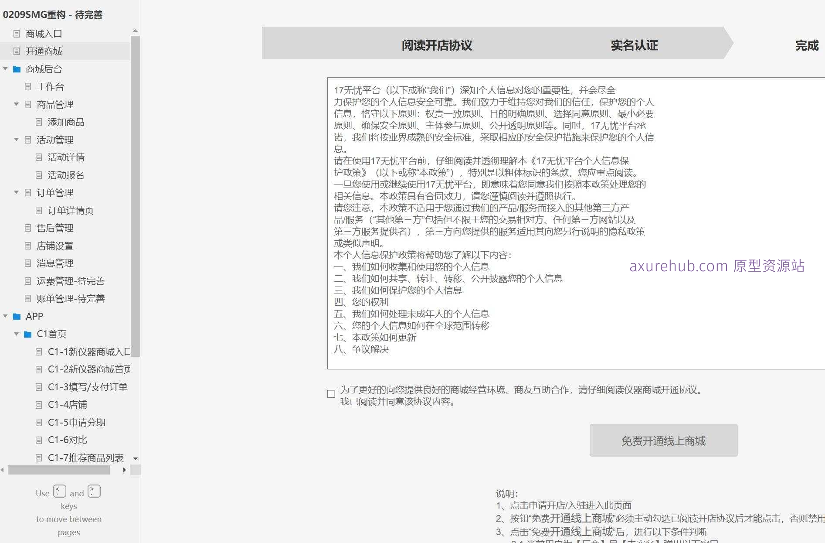Select the 开通商城 page
The width and height of the screenshot is (825, 543).
pos(44,51)
